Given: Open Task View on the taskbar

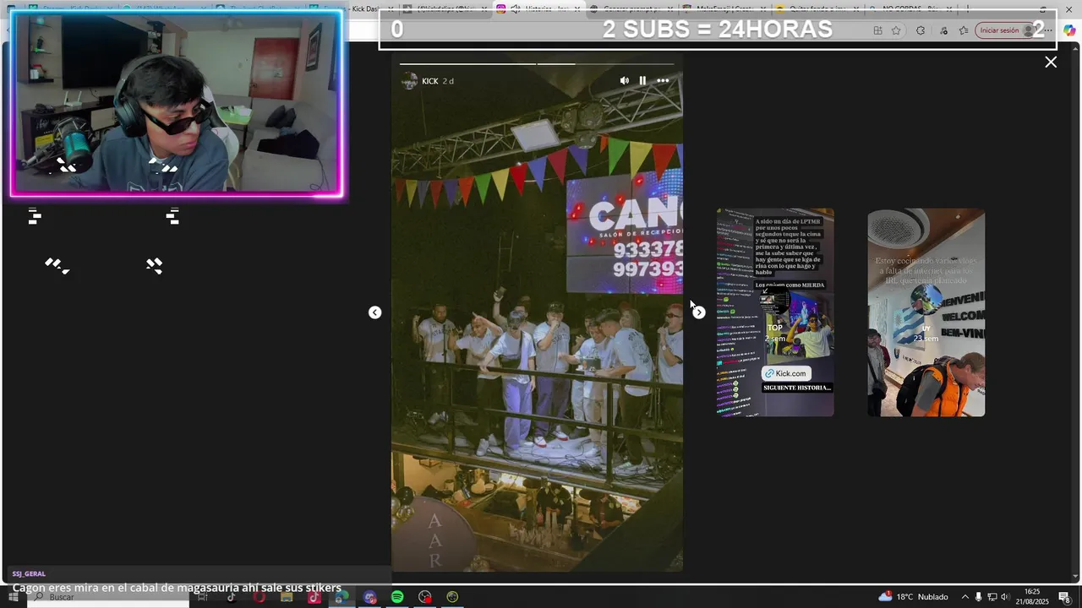Looking at the screenshot, I should [203, 597].
